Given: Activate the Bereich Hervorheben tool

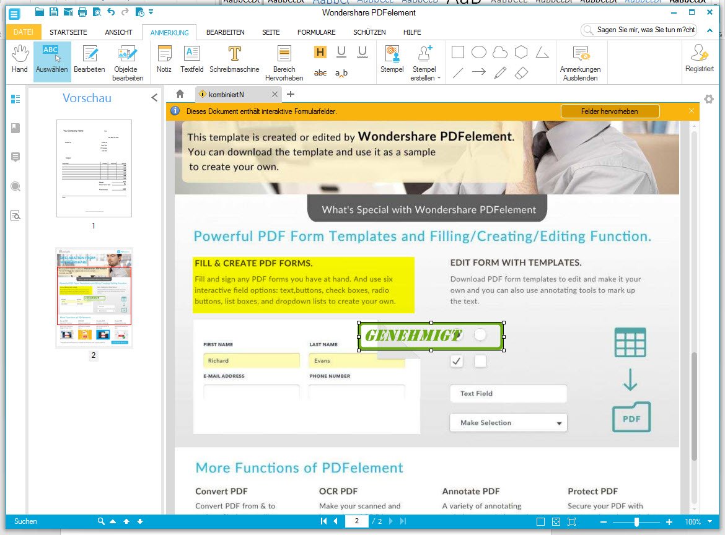Looking at the screenshot, I should pyautogui.click(x=284, y=63).
